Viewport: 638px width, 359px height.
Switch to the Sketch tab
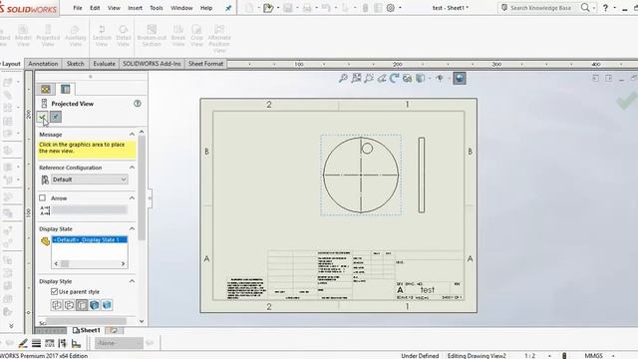coord(76,64)
